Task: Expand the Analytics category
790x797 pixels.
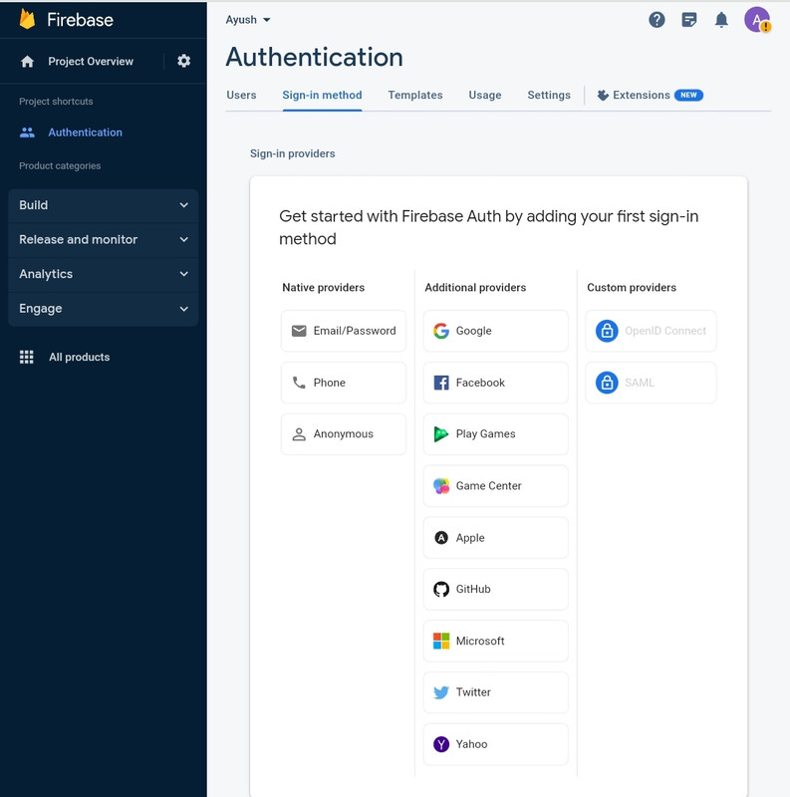Action: pos(104,274)
